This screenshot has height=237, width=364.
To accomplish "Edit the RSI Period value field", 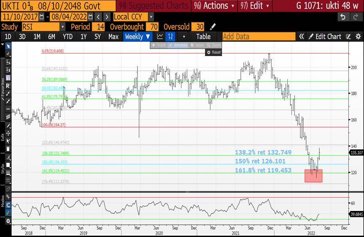I will (x=98, y=27).
